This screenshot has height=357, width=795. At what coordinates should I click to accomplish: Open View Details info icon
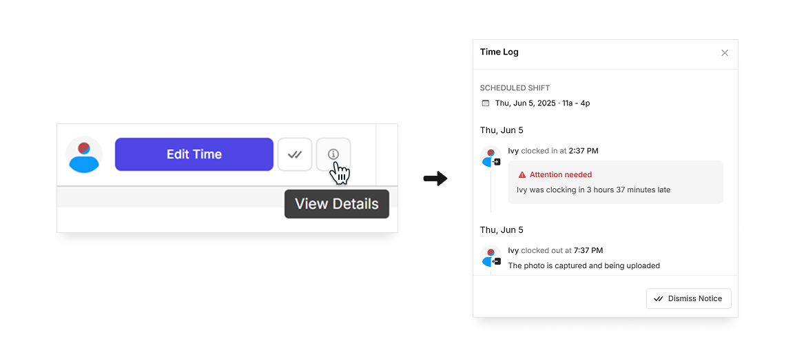click(x=333, y=154)
